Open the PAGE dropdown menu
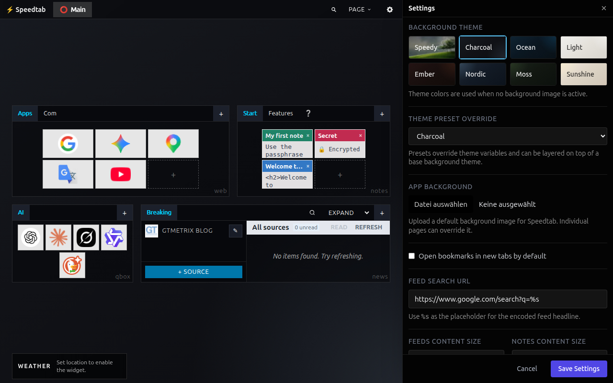The width and height of the screenshot is (613, 383). coord(360,10)
